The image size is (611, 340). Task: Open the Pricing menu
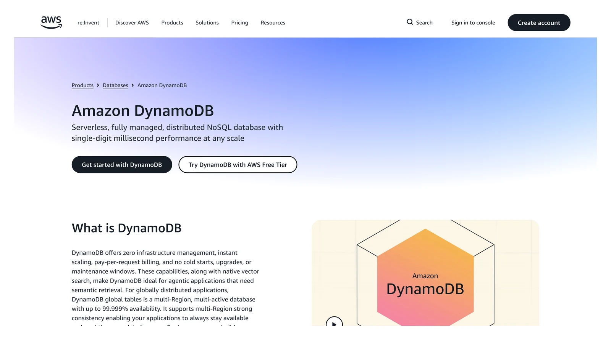click(239, 23)
